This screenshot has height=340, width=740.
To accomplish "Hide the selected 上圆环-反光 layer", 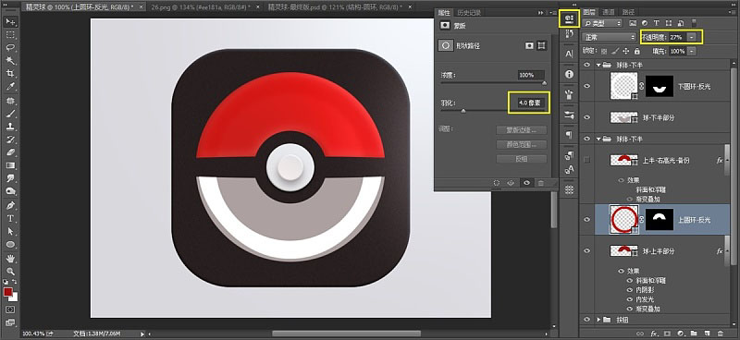I will coord(587,220).
